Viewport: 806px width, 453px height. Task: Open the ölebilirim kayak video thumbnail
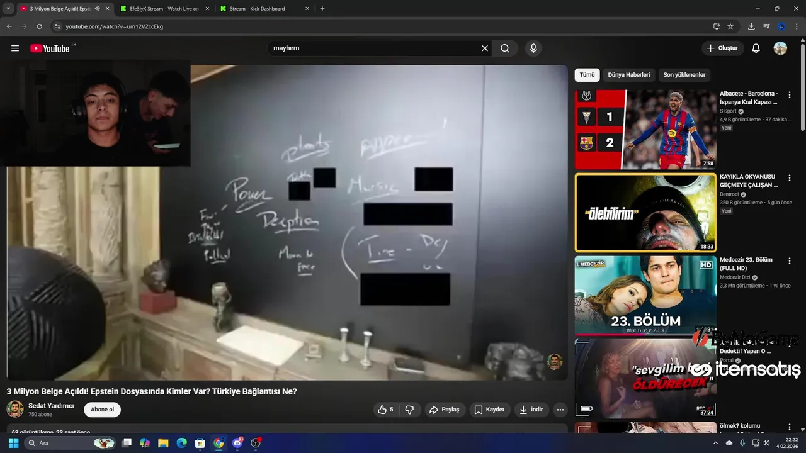tap(645, 213)
